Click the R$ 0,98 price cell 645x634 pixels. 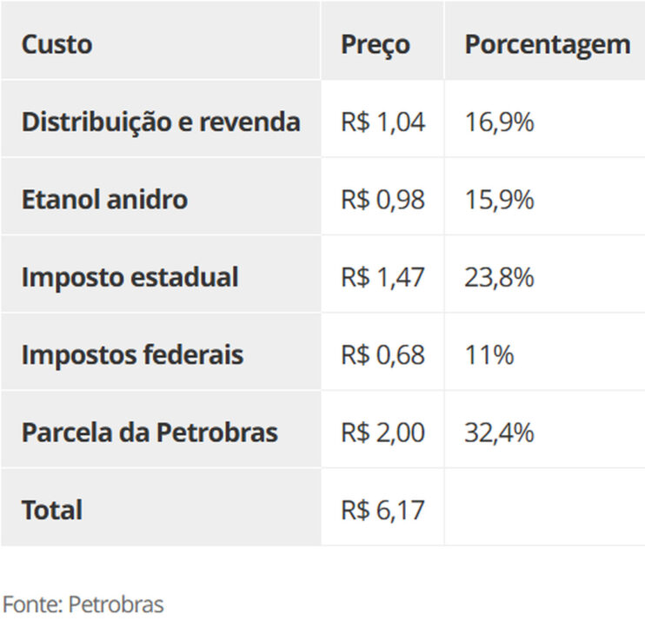(382, 199)
